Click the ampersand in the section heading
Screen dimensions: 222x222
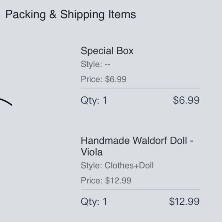pos(53,14)
